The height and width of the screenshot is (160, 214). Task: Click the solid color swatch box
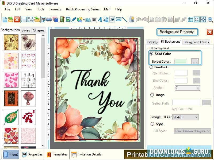[x=181, y=61]
